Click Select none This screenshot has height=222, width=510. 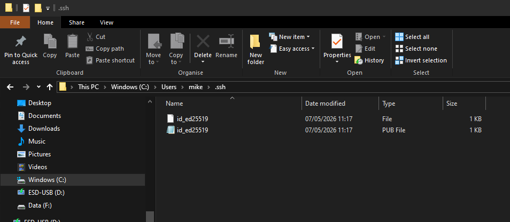tap(416, 49)
